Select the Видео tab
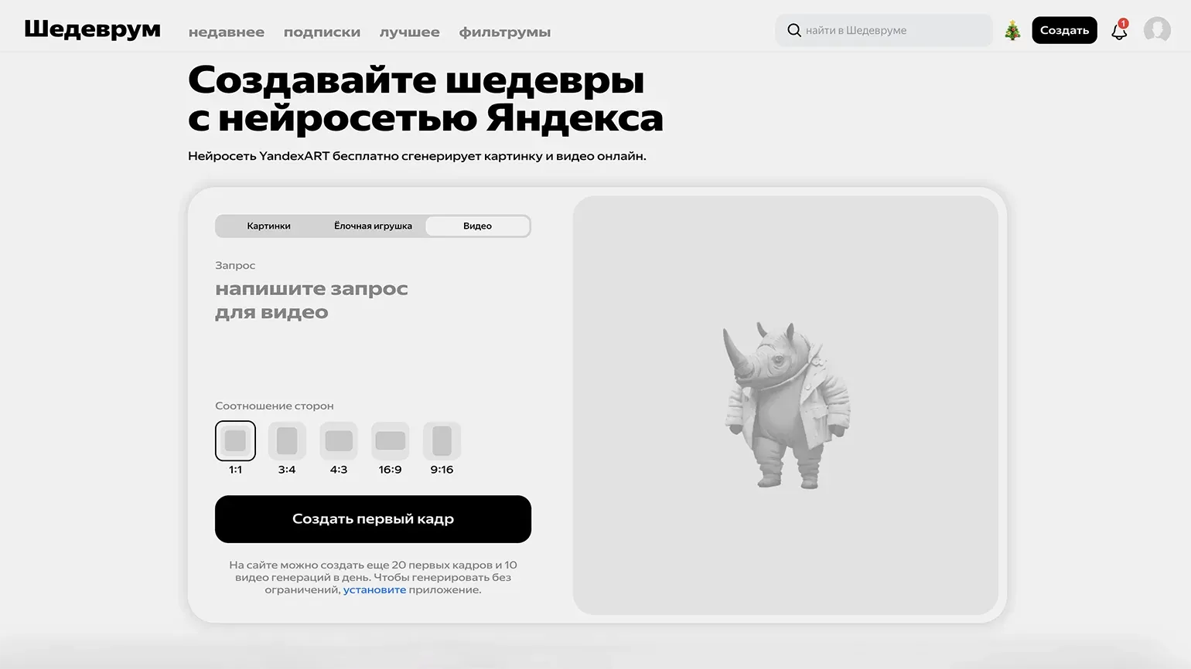Viewport: 1191px width, 669px height. tap(477, 226)
